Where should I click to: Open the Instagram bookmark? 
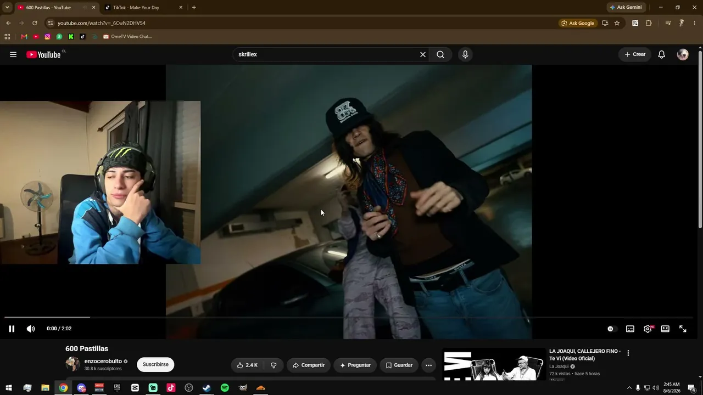click(x=47, y=37)
